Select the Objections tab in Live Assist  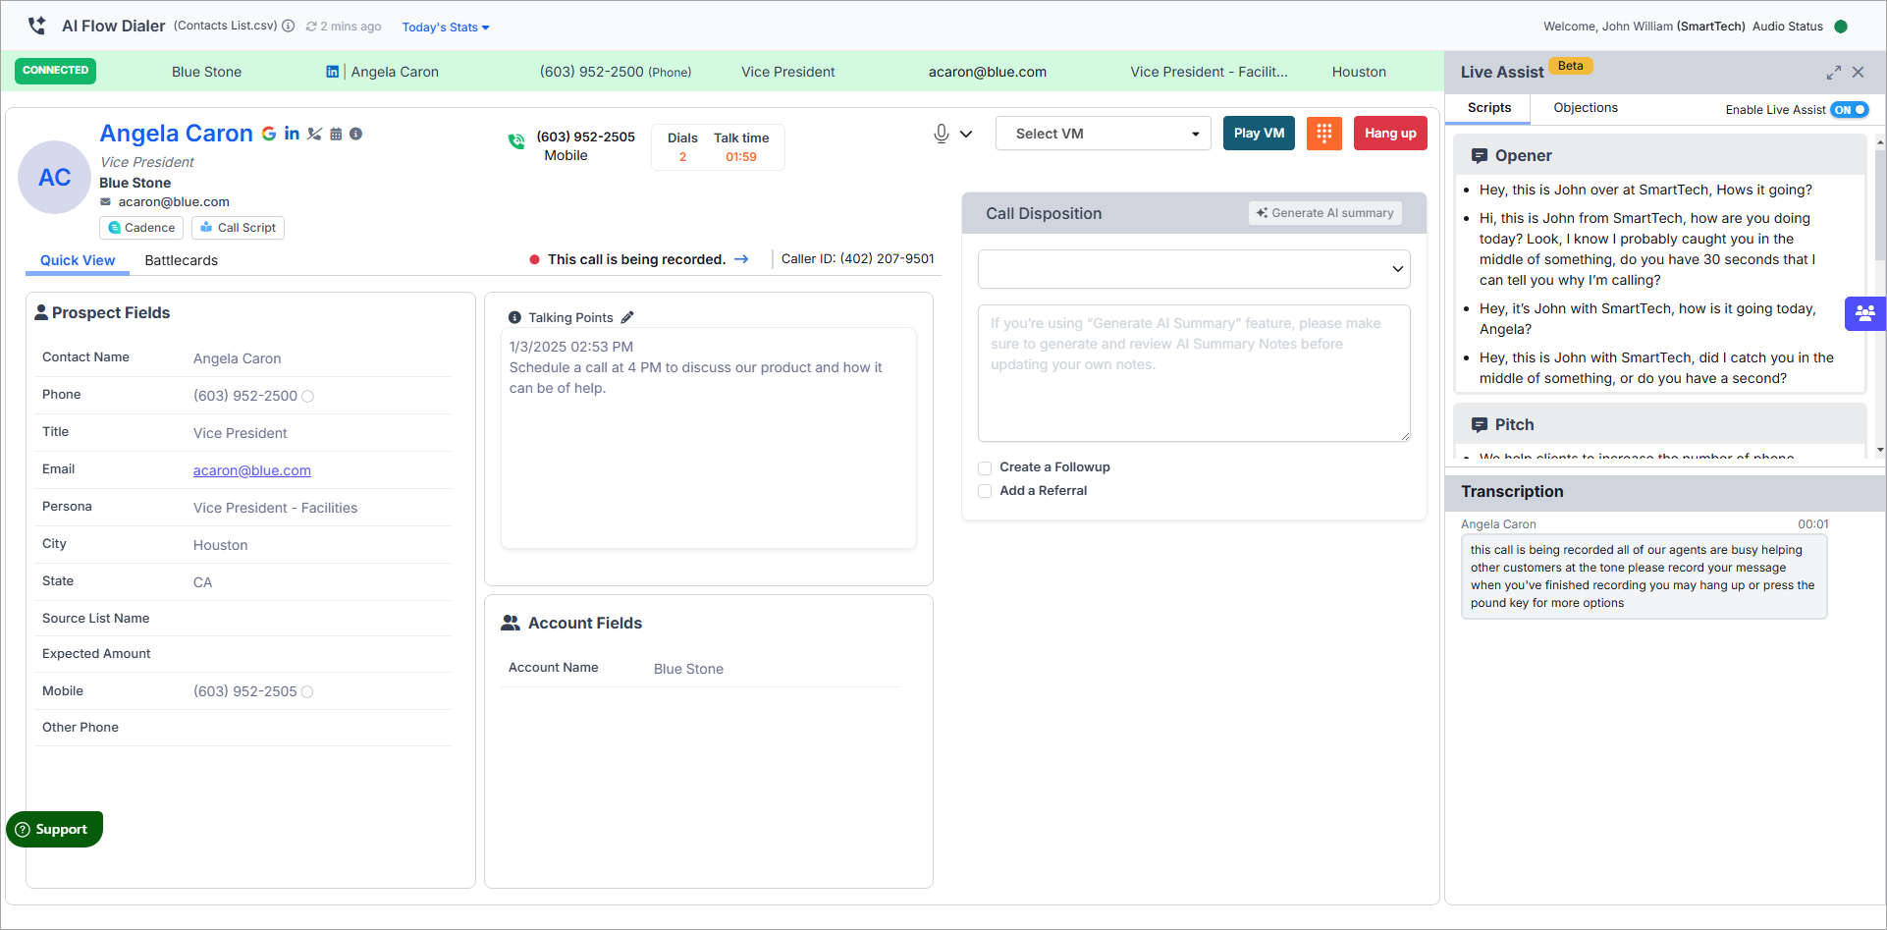pos(1586,108)
